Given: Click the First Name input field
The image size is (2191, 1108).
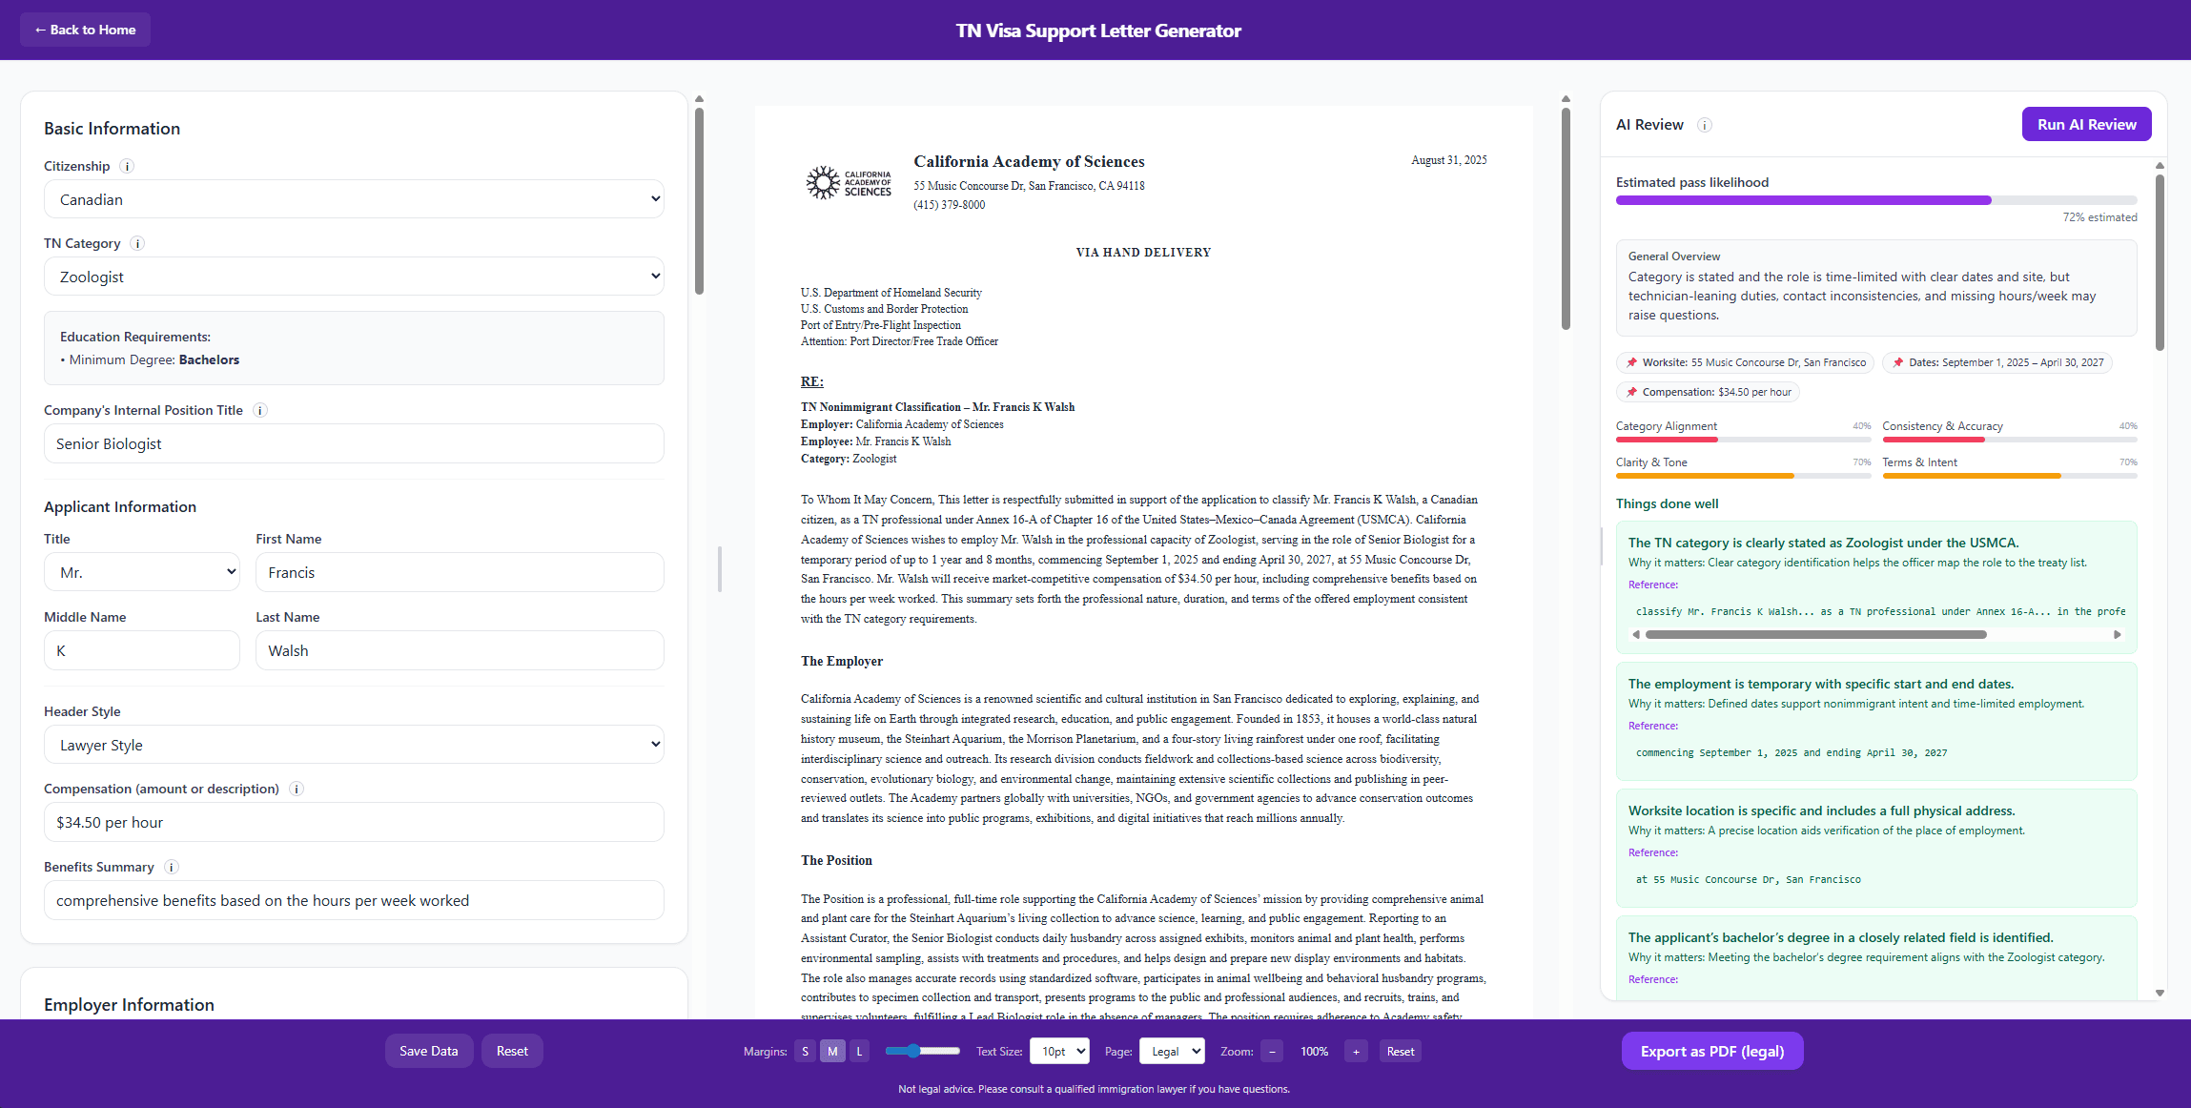Looking at the screenshot, I should [x=460, y=572].
